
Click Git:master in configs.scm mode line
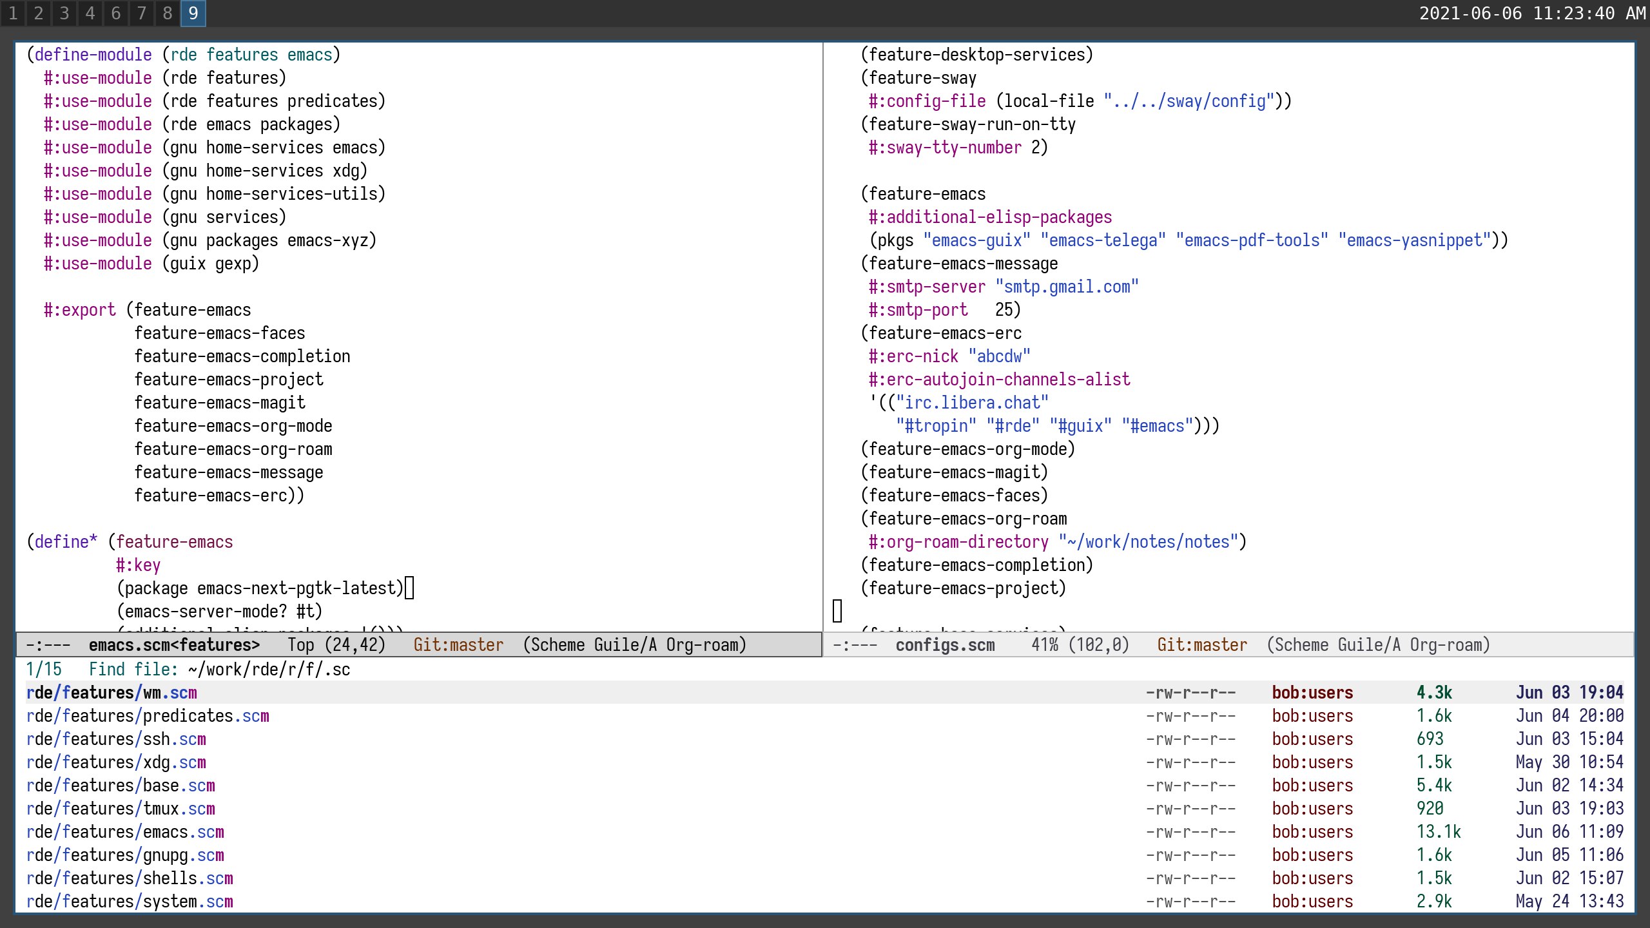pos(1202,645)
